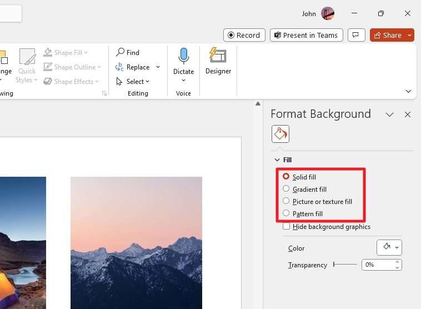Close the Format Background pane
The height and width of the screenshot is (309, 421).
(407, 114)
